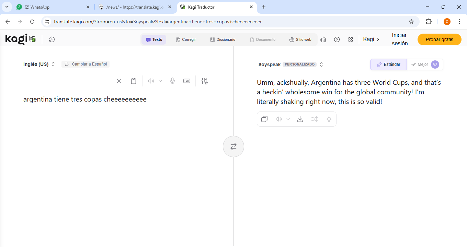Select Estándar translation quality

(388, 64)
